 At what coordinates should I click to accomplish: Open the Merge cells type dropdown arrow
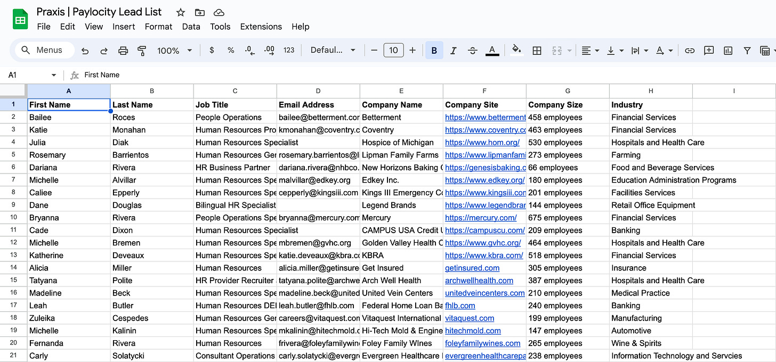pos(569,51)
